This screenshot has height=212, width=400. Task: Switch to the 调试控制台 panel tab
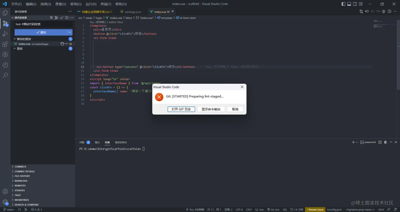coord(121,142)
